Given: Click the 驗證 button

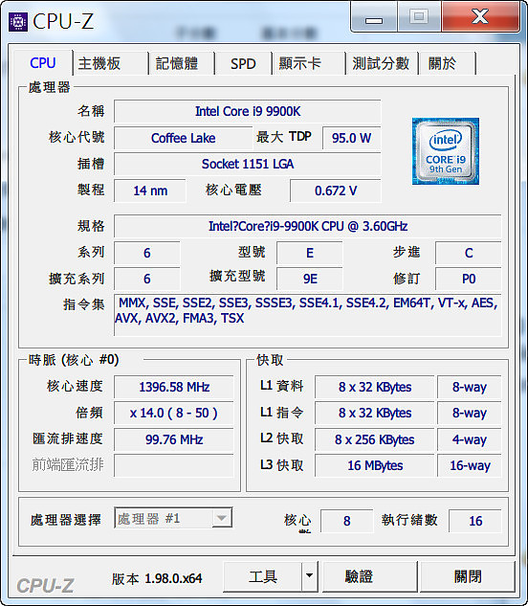Looking at the screenshot, I should coord(369,576).
